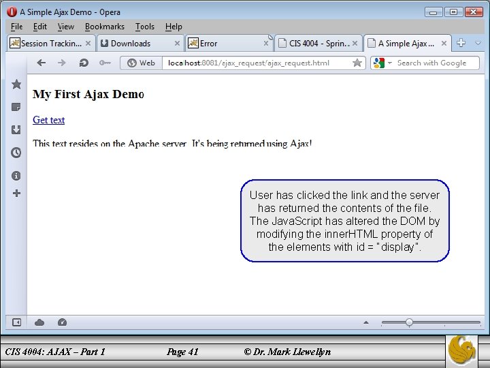Viewport: 490px width, 368px height.
Task: Click the password wand key icon
Action: coord(105,63)
